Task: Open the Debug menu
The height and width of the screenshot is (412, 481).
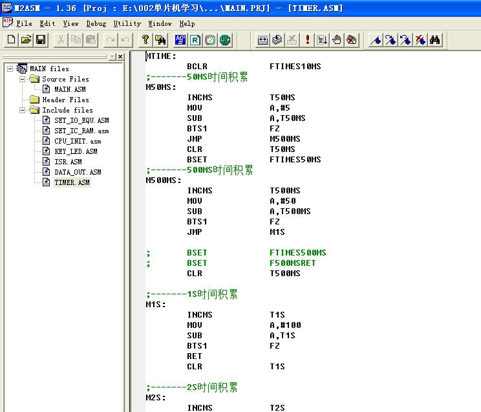Action: [x=96, y=23]
